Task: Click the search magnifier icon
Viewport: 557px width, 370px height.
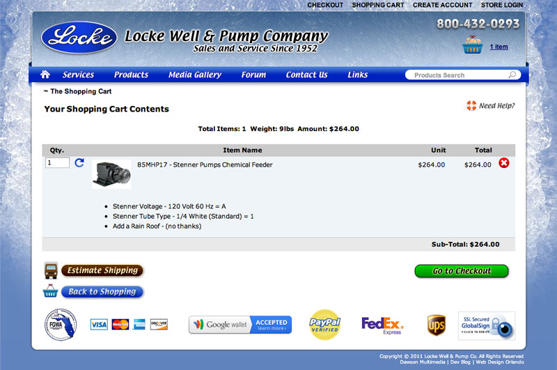Action: click(512, 75)
